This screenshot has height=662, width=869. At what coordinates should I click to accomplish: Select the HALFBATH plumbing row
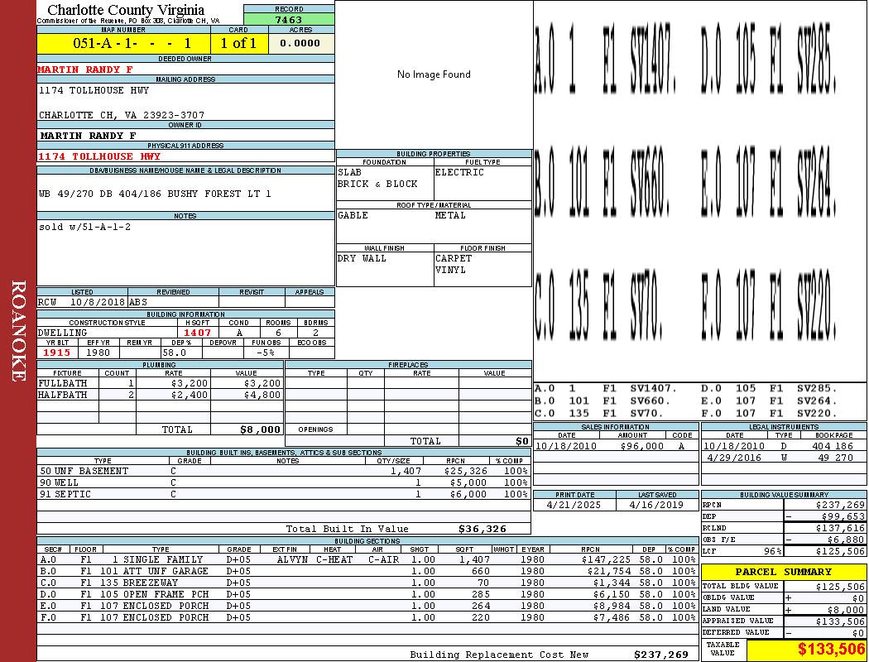point(160,395)
